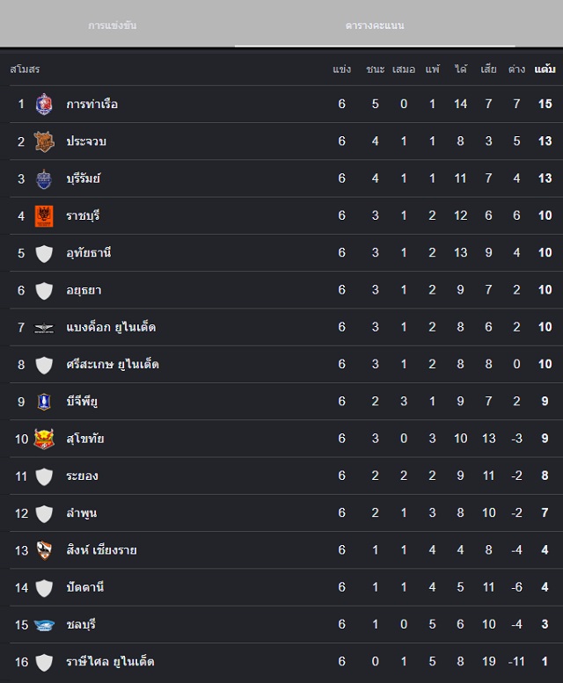Switch to the การแข่งขัน tab
The image size is (563, 683).
[113, 25]
